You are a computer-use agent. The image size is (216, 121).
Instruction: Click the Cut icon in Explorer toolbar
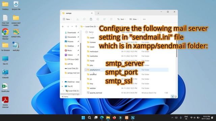[x=78, y=19]
